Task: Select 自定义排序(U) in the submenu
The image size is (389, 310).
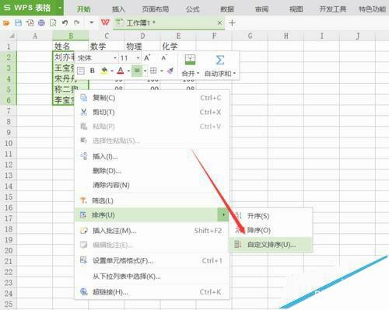Action: click(x=271, y=245)
